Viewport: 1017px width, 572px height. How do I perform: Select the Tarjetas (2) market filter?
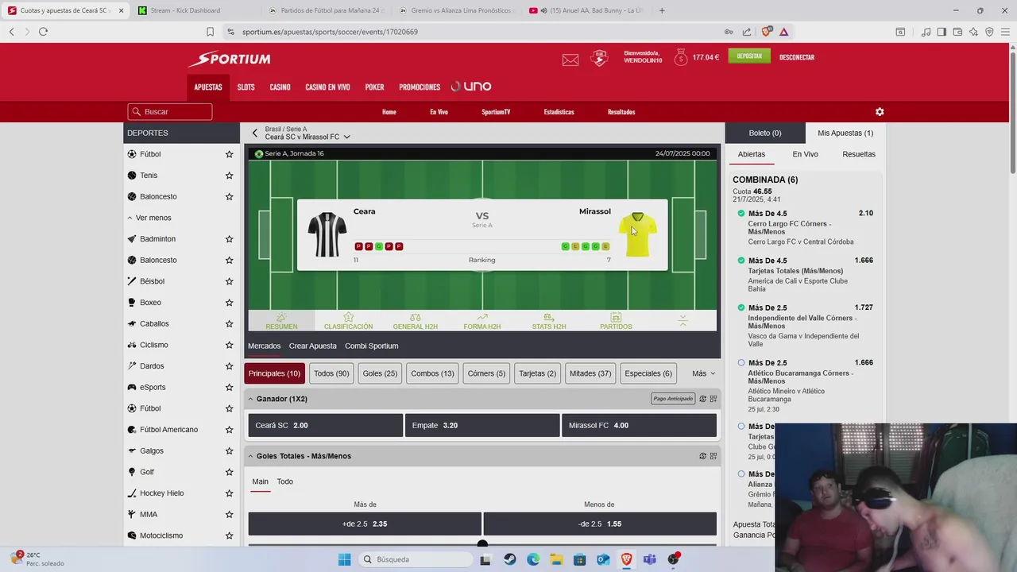click(537, 373)
